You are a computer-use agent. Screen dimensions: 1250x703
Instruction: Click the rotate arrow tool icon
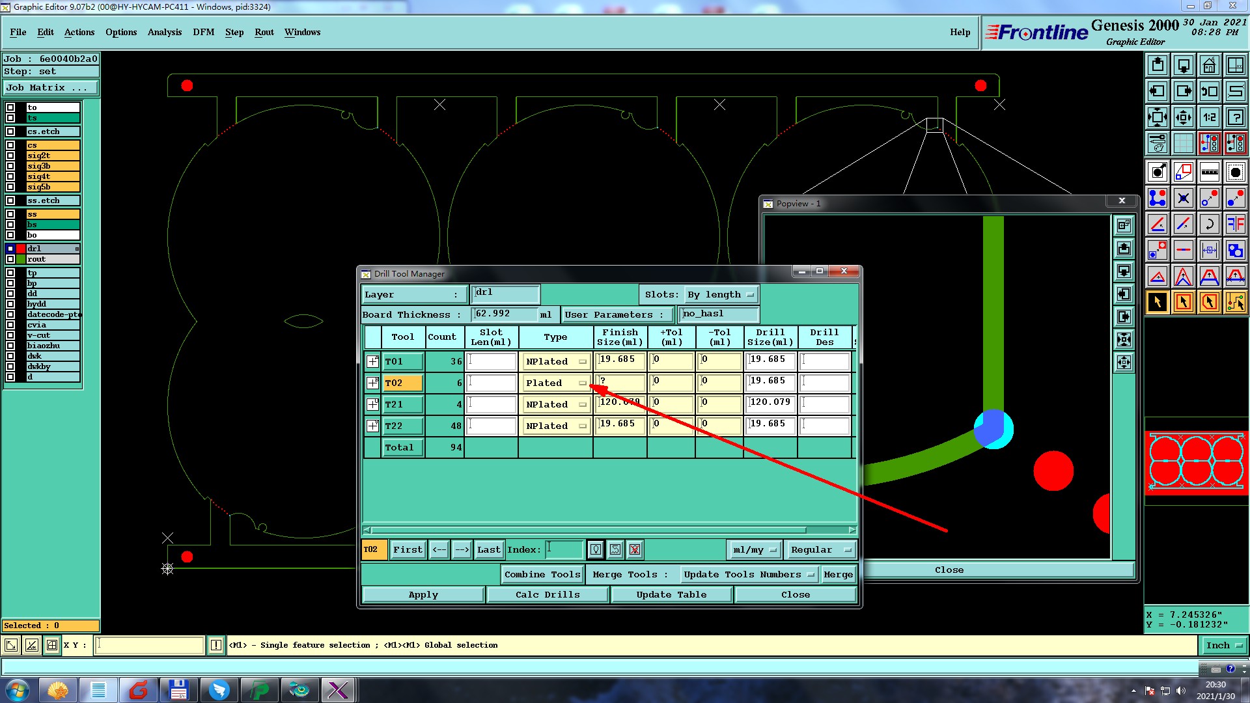pos(1209,225)
